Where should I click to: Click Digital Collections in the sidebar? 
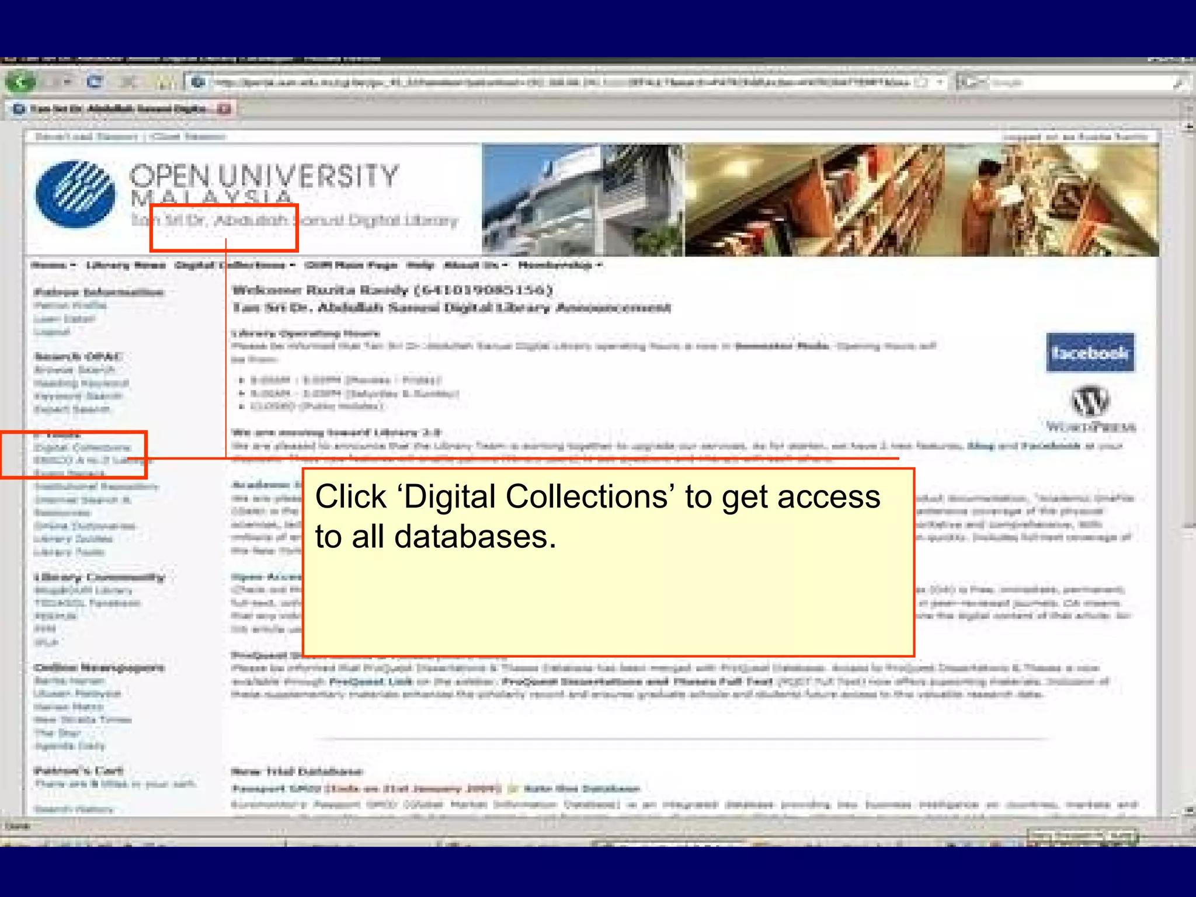coord(82,447)
